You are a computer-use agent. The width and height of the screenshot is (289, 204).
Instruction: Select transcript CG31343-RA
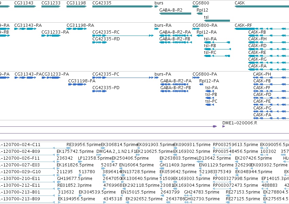tap(25, 29)
